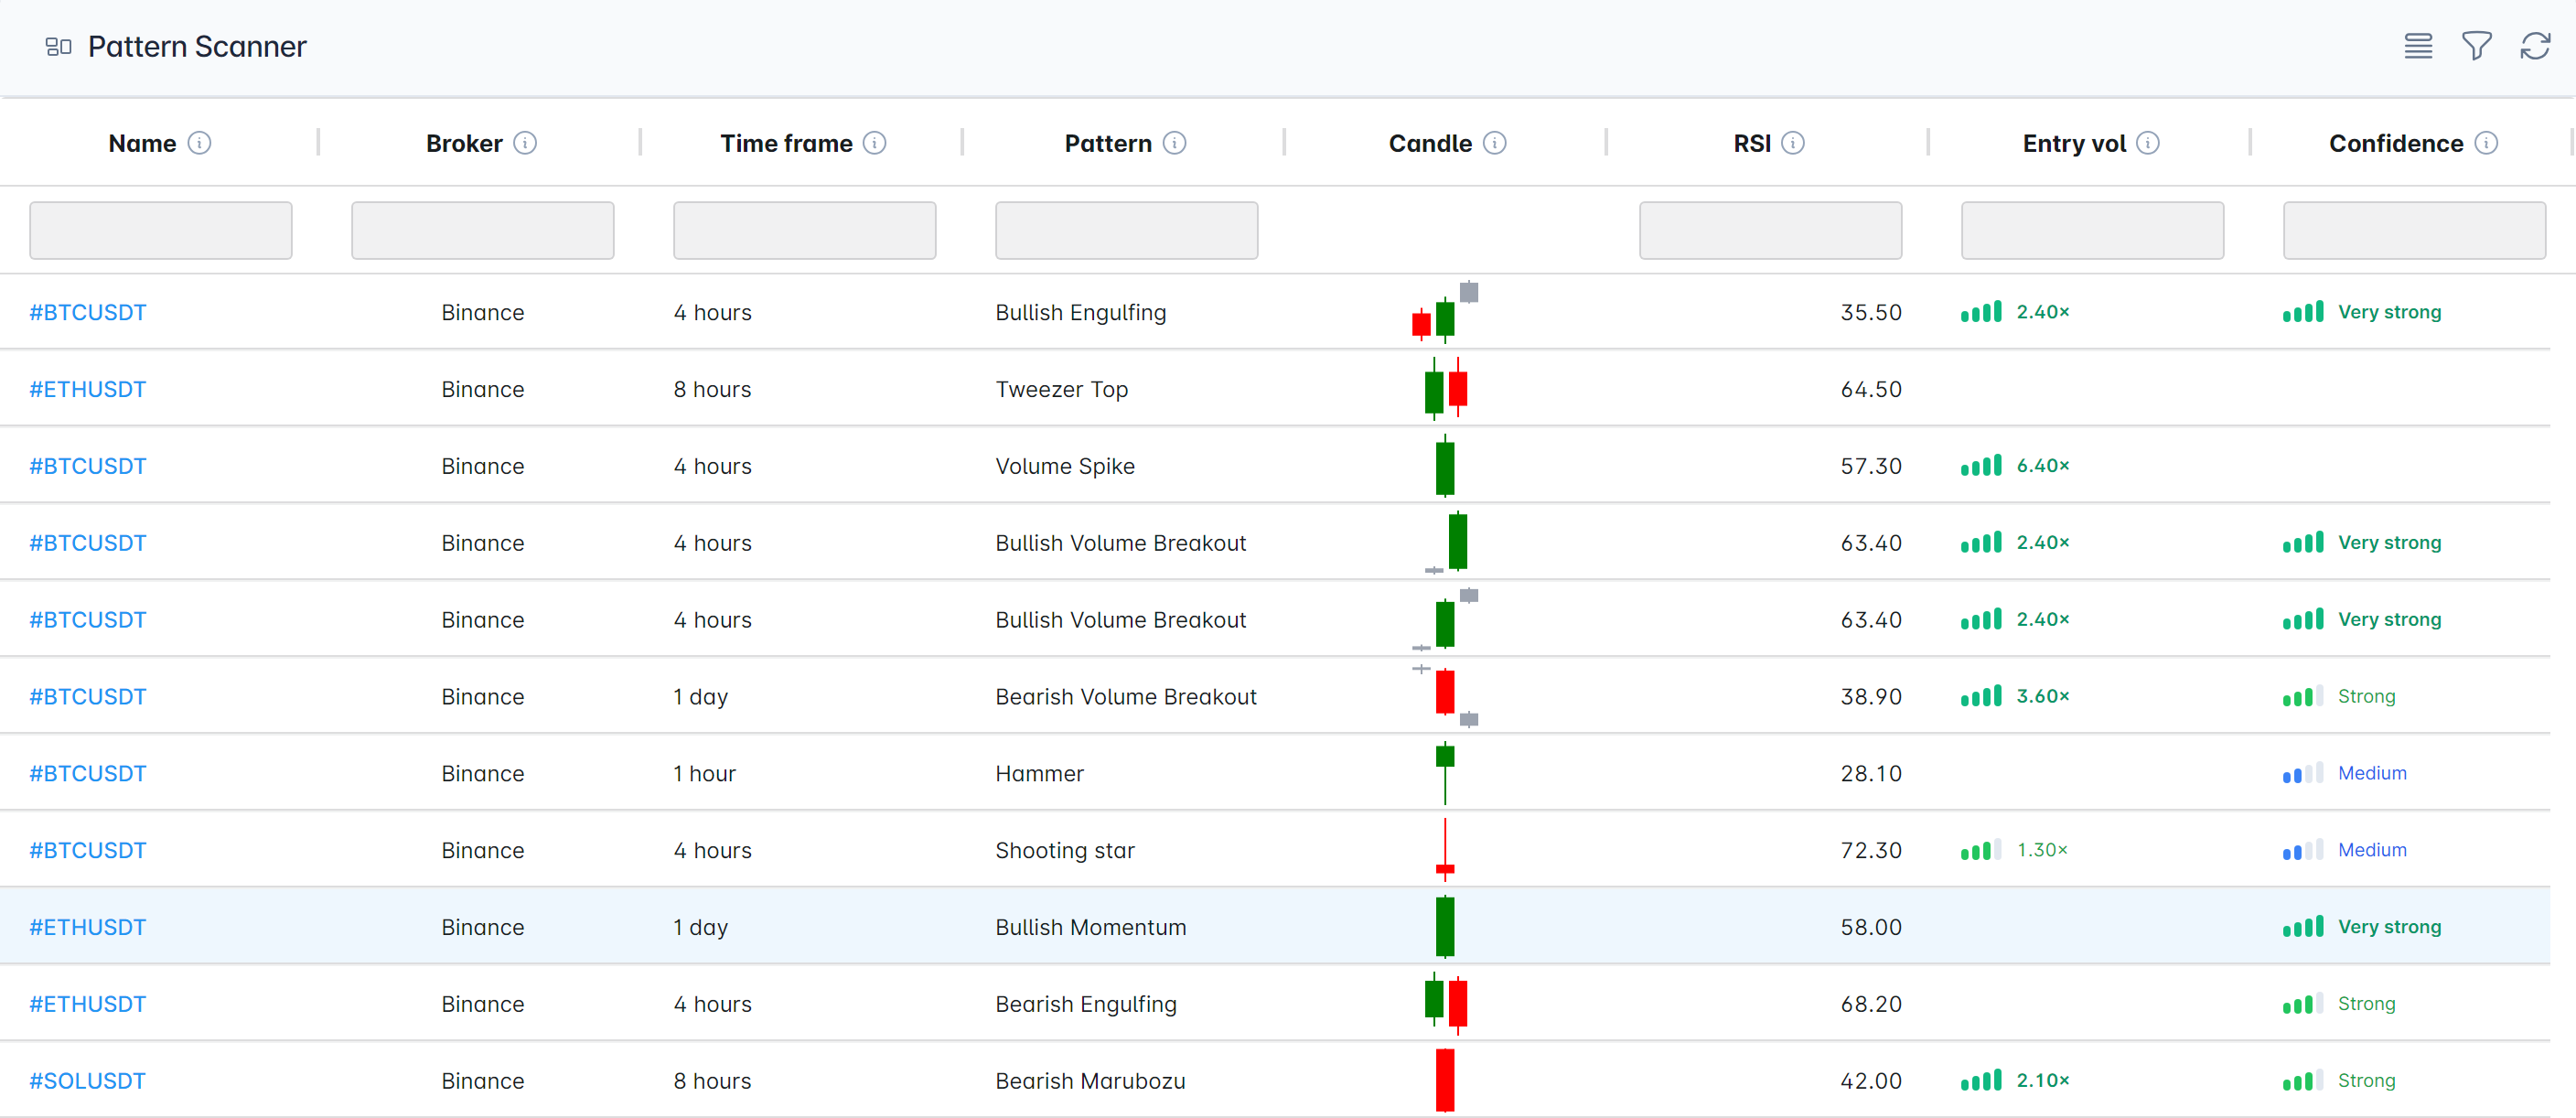
Task: Click the Tweezer Top candle chart
Action: coord(1446,388)
